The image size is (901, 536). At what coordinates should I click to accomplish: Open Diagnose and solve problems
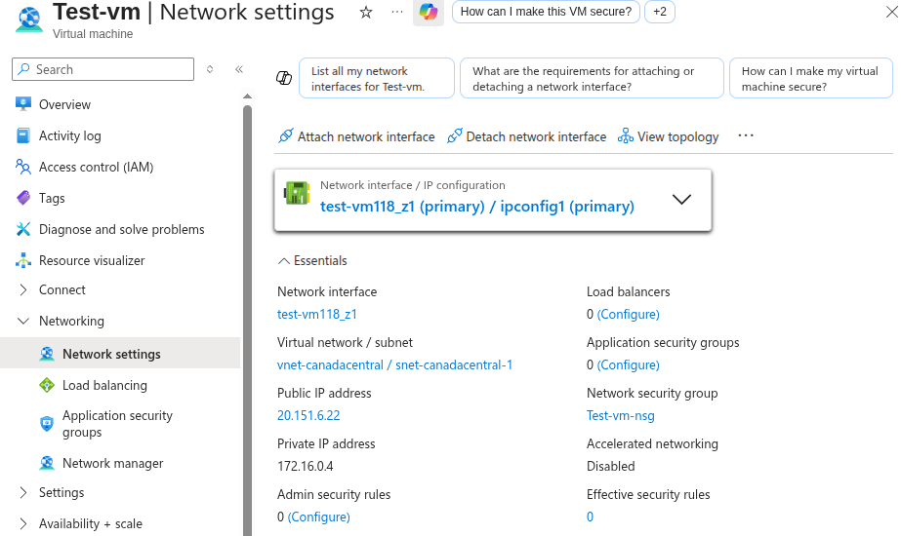pyautogui.click(x=120, y=229)
